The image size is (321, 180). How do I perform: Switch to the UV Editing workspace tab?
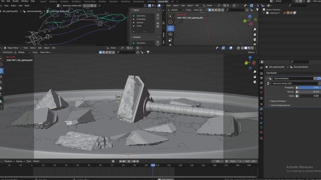click(x=76, y=1)
